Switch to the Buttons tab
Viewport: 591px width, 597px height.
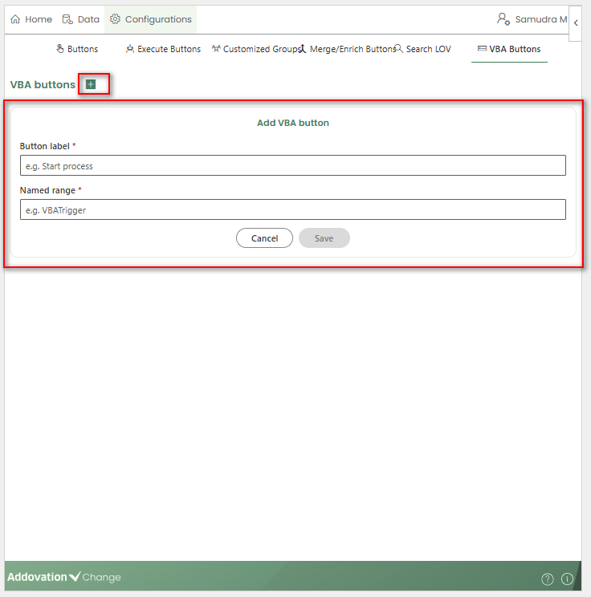[x=77, y=49]
